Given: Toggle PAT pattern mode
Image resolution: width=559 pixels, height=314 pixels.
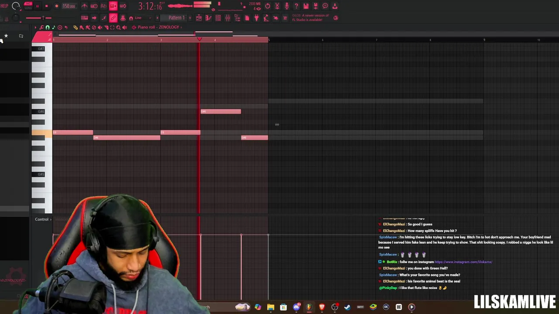Looking at the screenshot, I should (28, 4).
